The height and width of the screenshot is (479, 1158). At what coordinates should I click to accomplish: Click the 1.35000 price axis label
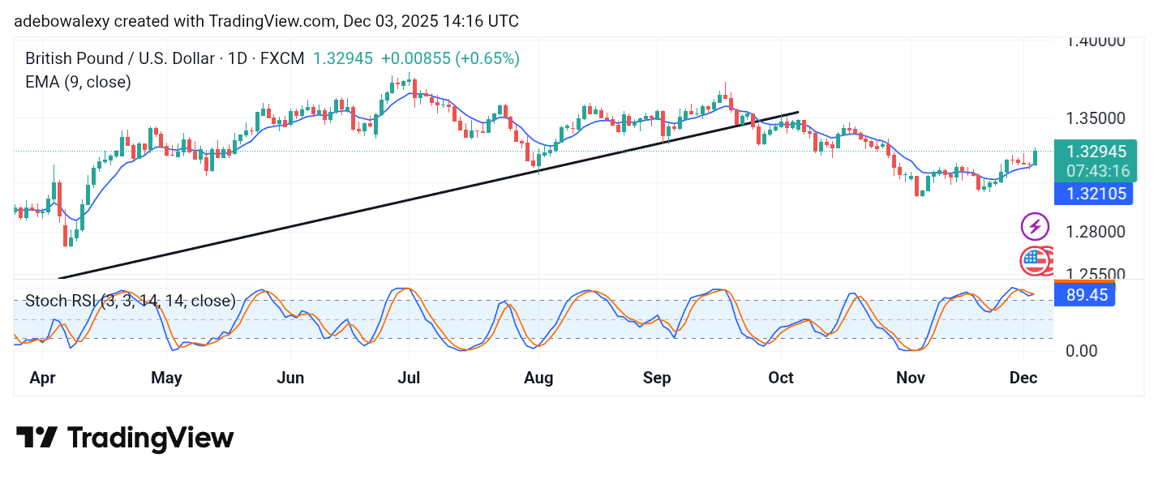pos(1096,118)
